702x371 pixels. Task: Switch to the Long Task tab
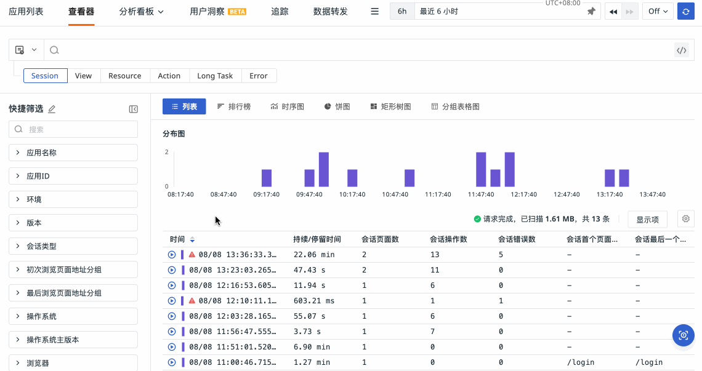pyautogui.click(x=215, y=76)
